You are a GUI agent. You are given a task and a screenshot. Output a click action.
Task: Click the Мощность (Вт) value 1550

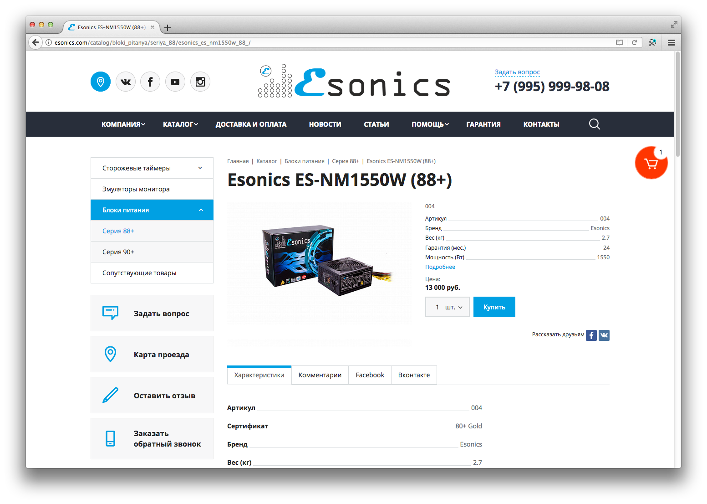(603, 257)
